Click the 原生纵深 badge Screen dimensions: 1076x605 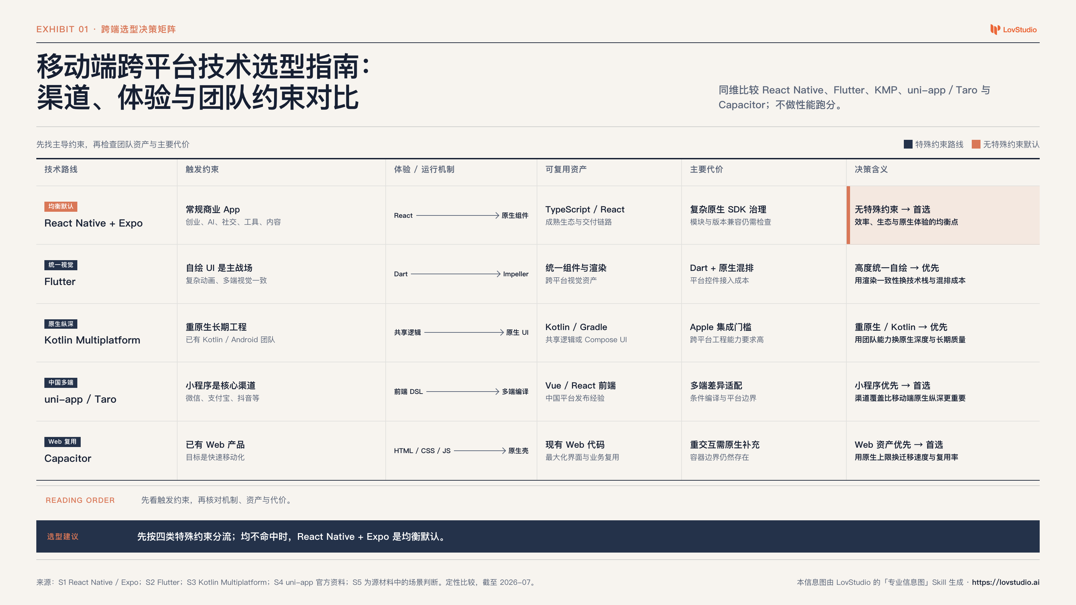[61, 324]
